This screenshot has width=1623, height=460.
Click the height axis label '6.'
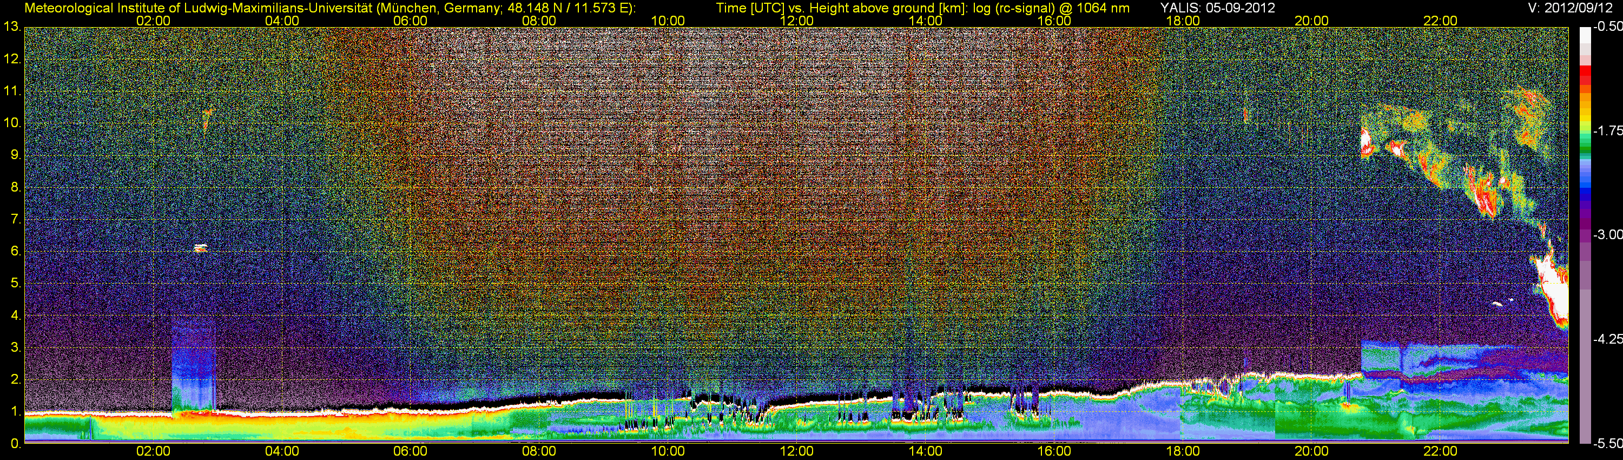[16, 252]
